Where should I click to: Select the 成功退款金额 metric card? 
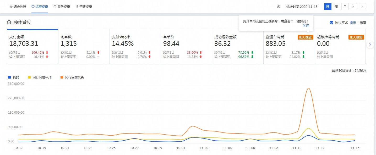click(238, 47)
